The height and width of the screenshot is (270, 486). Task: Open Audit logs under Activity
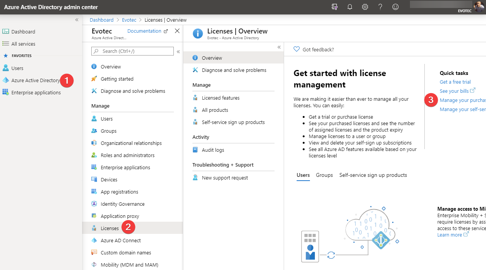[213, 150]
